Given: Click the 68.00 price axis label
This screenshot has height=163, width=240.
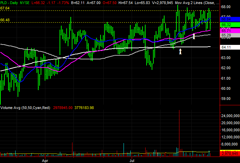Looking at the screenshot, I should click(226, 7).
